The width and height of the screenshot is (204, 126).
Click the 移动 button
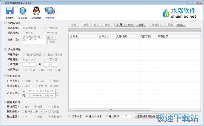tap(97, 25)
